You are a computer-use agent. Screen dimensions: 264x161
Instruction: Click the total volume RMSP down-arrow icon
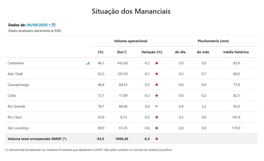[156, 139]
